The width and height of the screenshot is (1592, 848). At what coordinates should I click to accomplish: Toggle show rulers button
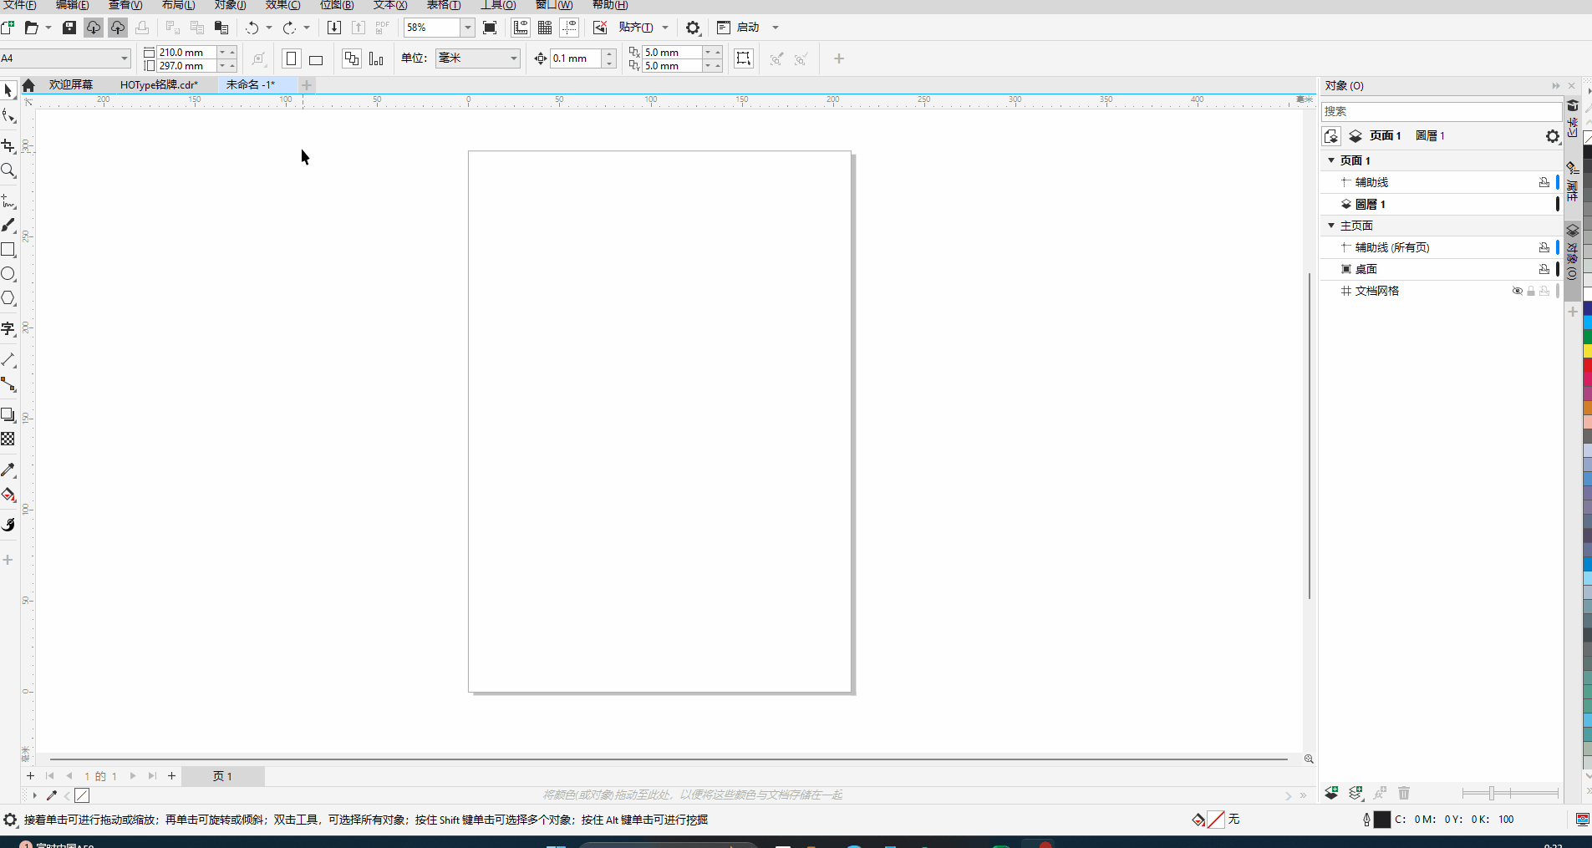pos(521,28)
